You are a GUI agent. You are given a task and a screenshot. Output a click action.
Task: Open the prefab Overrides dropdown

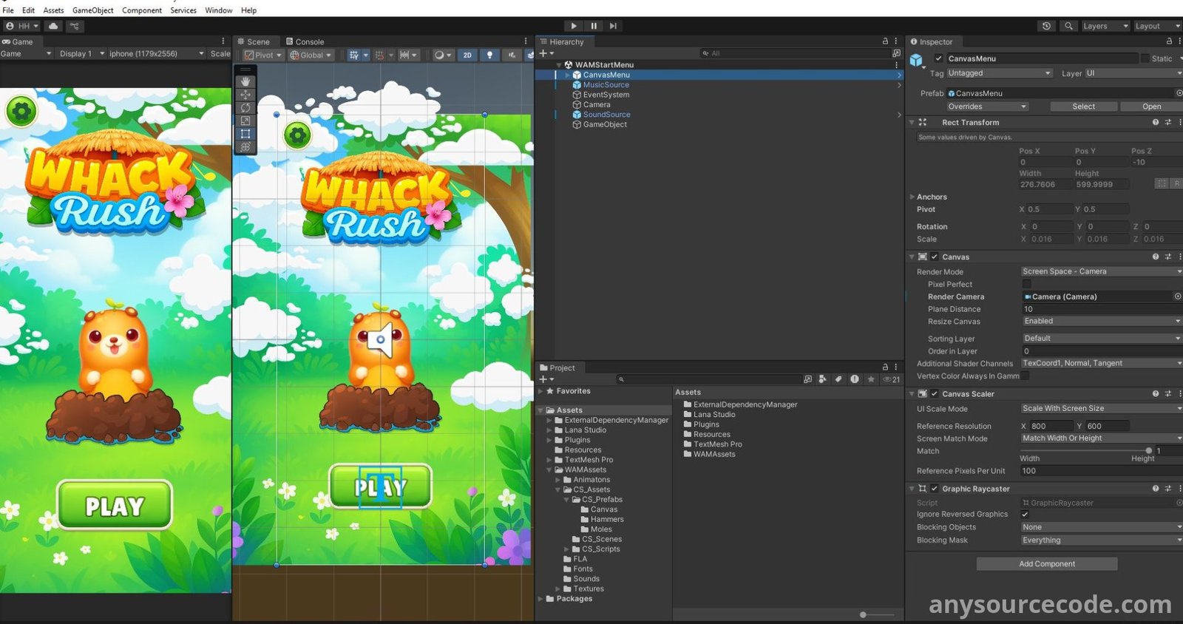987,106
